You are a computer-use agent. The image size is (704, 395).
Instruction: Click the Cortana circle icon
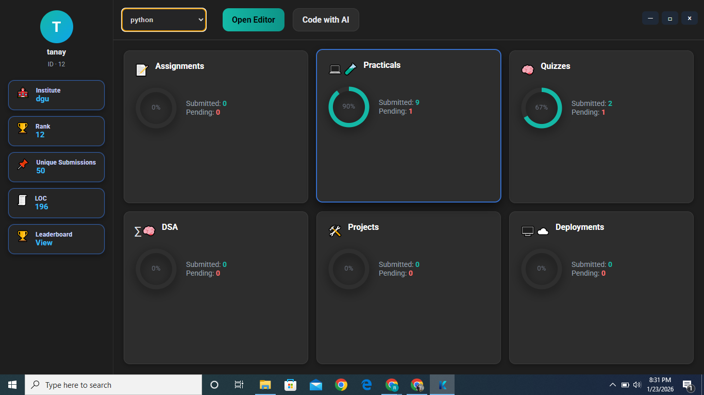[x=214, y=385]
